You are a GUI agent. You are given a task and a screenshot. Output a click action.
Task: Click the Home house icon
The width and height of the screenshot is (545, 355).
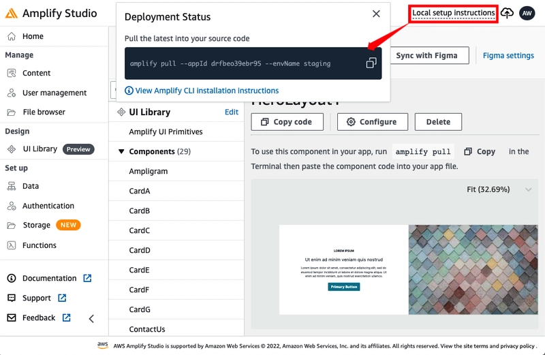12,36
